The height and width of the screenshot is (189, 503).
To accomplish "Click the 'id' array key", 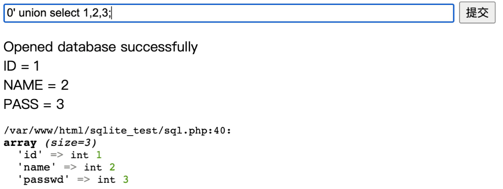I will [31, 155].
